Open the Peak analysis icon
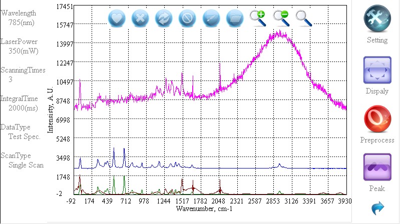This screenshot has width=400, height=224. [x=376, y=167]
